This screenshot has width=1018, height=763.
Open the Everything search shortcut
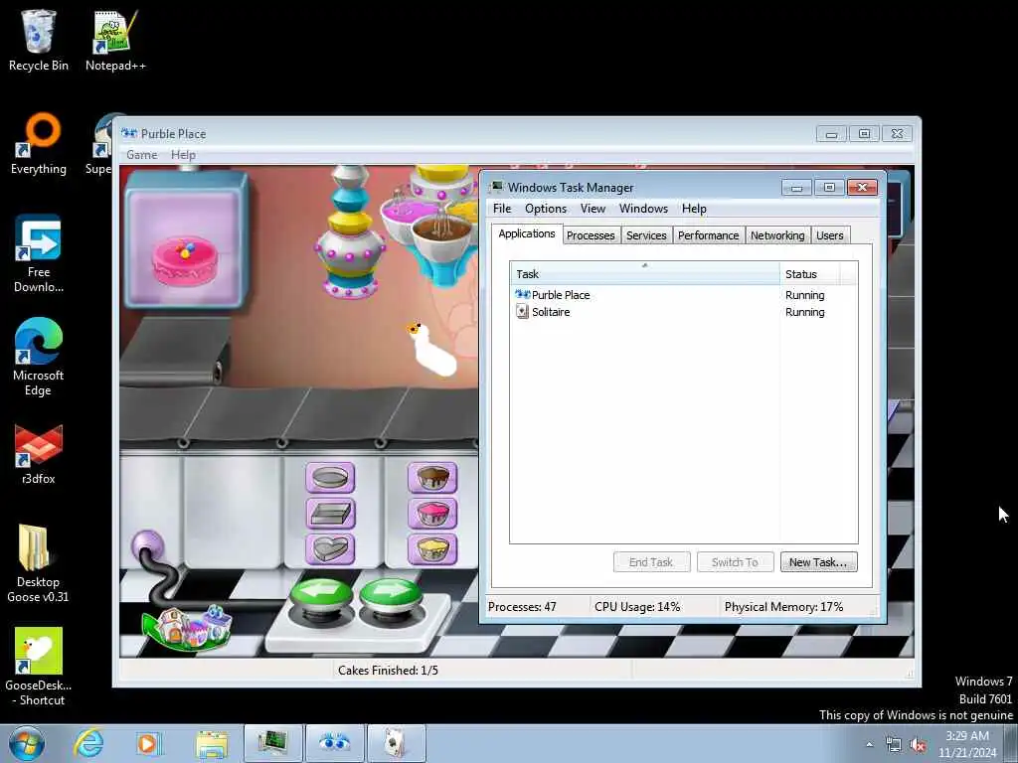coord(39,144)
